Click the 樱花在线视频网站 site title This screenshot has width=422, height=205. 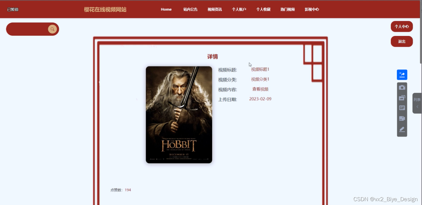coord(105,9)
